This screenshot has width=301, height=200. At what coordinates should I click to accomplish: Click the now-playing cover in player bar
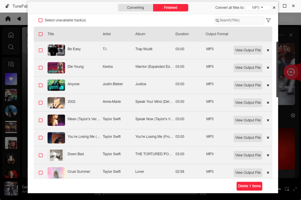11,188
